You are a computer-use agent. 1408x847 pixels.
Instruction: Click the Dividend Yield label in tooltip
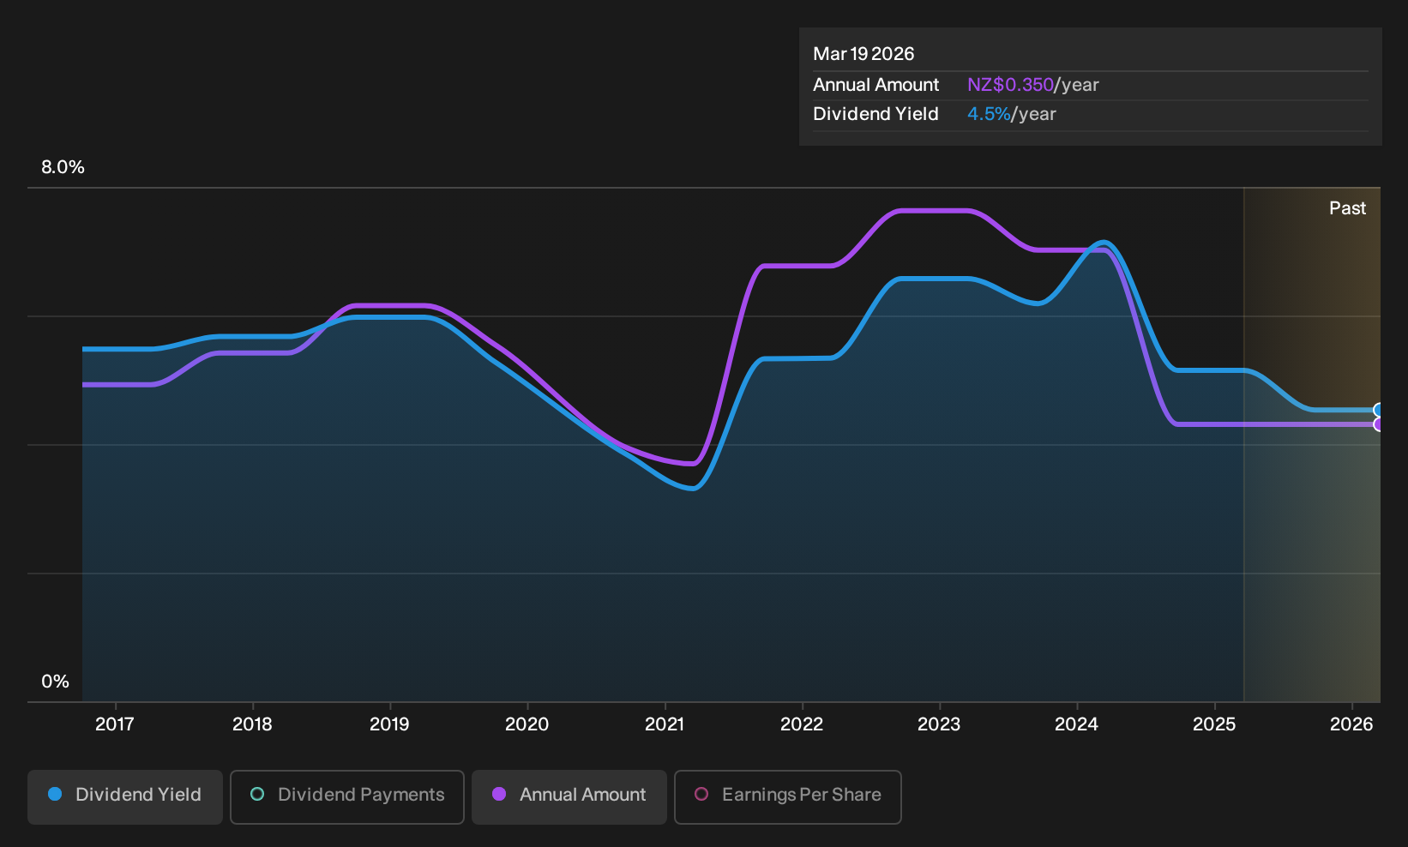pyautogui.click(x=875, y=114)
